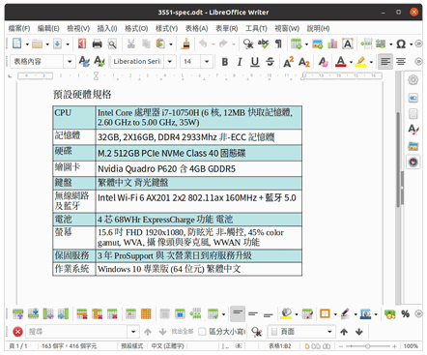Select the Clone formatting brush

click(185, 44)
